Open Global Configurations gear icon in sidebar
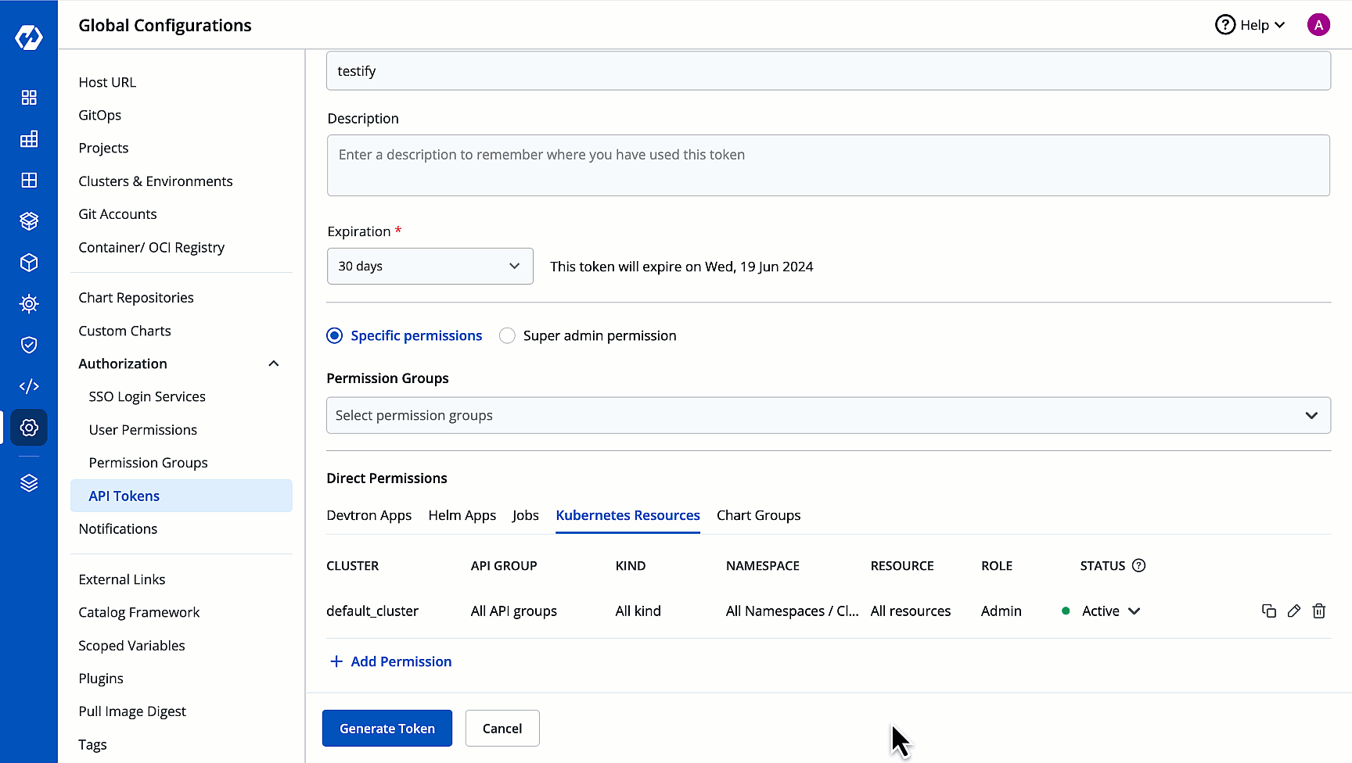The width and height of the screenshot is (1352, 763). coord(29,428)
